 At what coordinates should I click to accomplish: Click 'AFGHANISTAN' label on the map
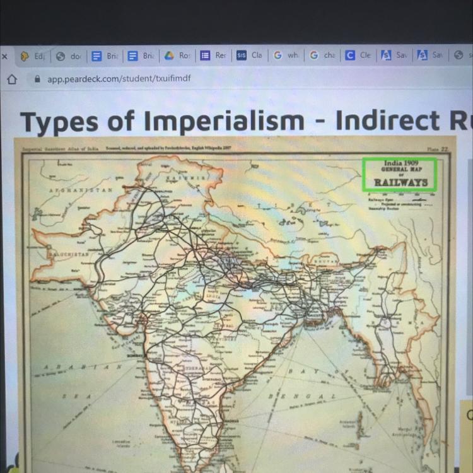coord(81,190)
